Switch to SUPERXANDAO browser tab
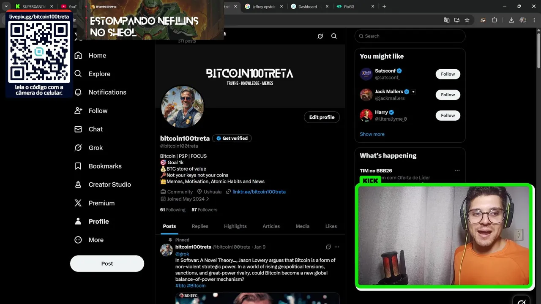Screen dimensions: 541x304 [x=34, y=6]
